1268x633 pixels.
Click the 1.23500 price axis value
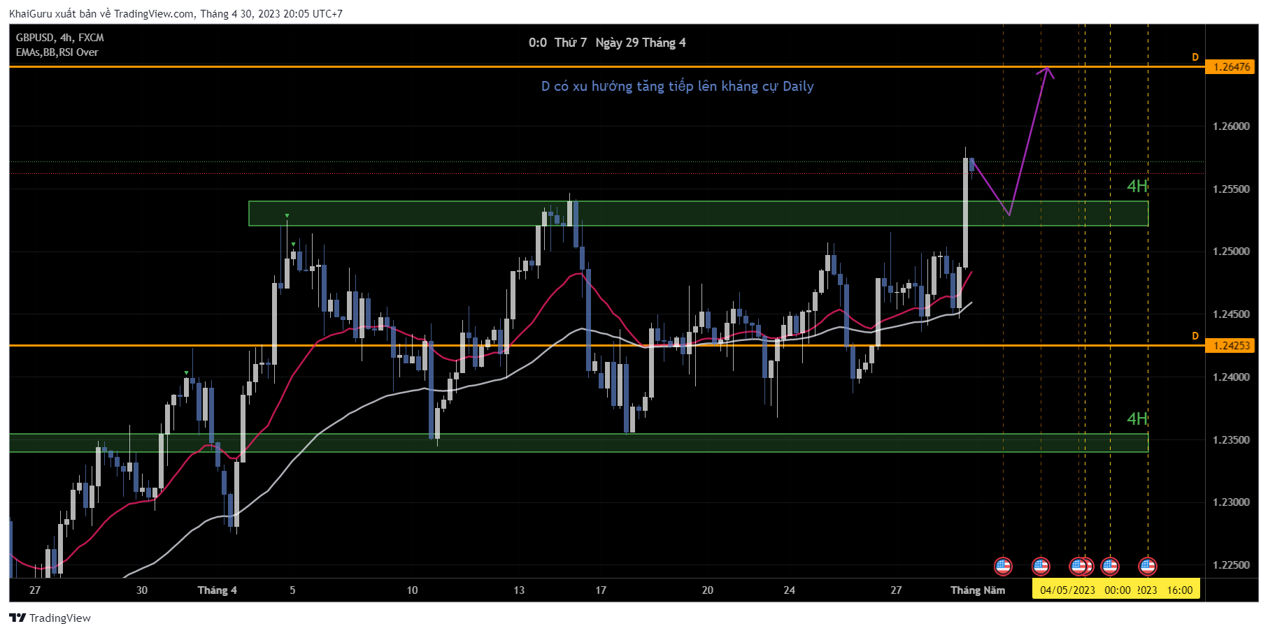pos(1231,440)
